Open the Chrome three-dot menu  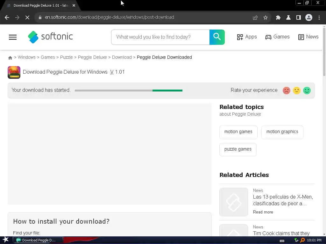click(319, 17)
